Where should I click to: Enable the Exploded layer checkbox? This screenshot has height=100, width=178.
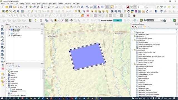tap(9, 32)
